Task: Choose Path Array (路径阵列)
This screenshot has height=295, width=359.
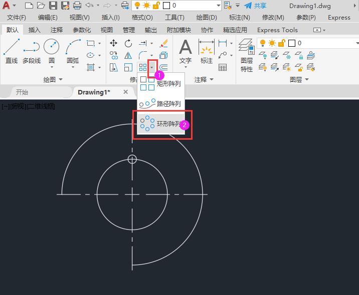Action: click(161, 104)
